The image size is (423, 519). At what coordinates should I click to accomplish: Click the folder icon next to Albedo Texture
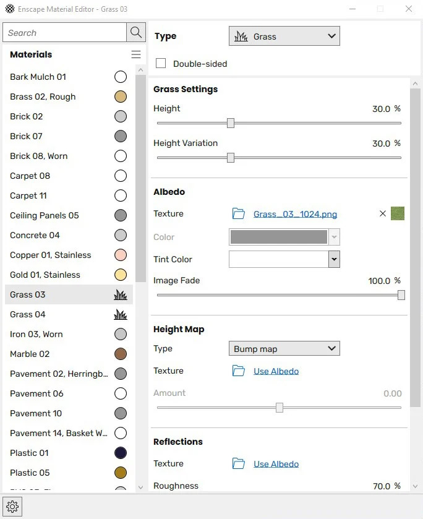click(x=239, y=213)
